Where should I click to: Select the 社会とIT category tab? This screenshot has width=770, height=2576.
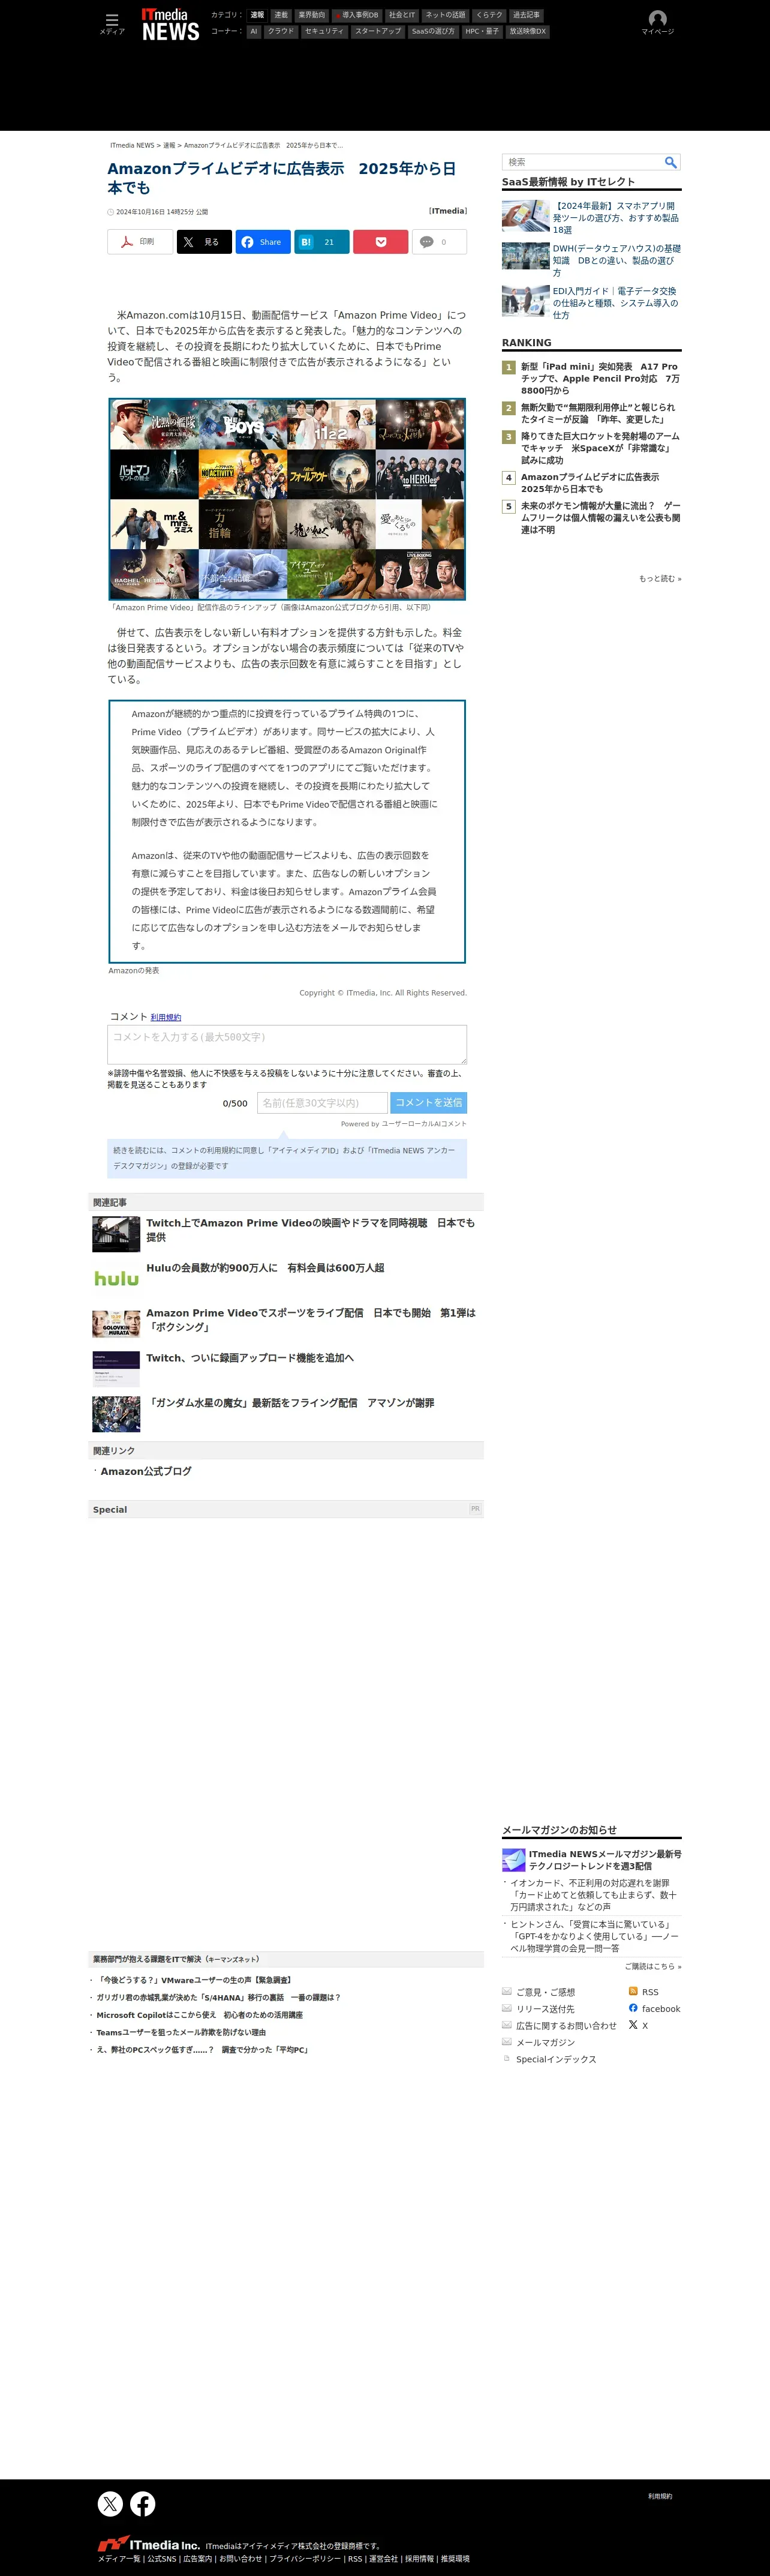pos(402,15)
